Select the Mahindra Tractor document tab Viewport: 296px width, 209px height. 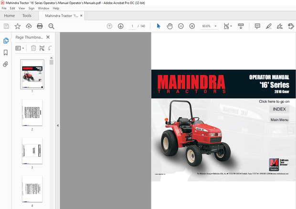(62, 16)
